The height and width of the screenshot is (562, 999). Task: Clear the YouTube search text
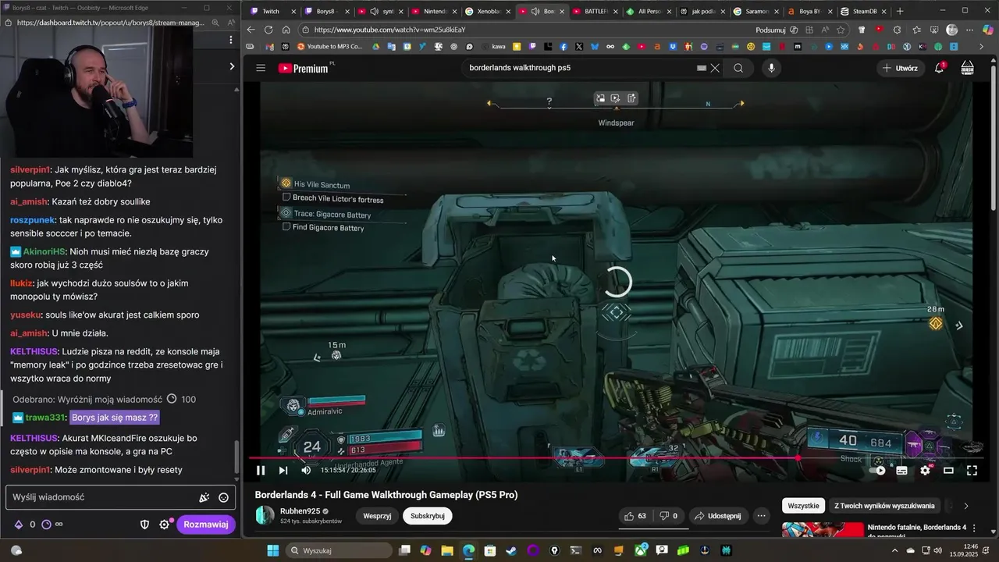[x=714, y=68]
